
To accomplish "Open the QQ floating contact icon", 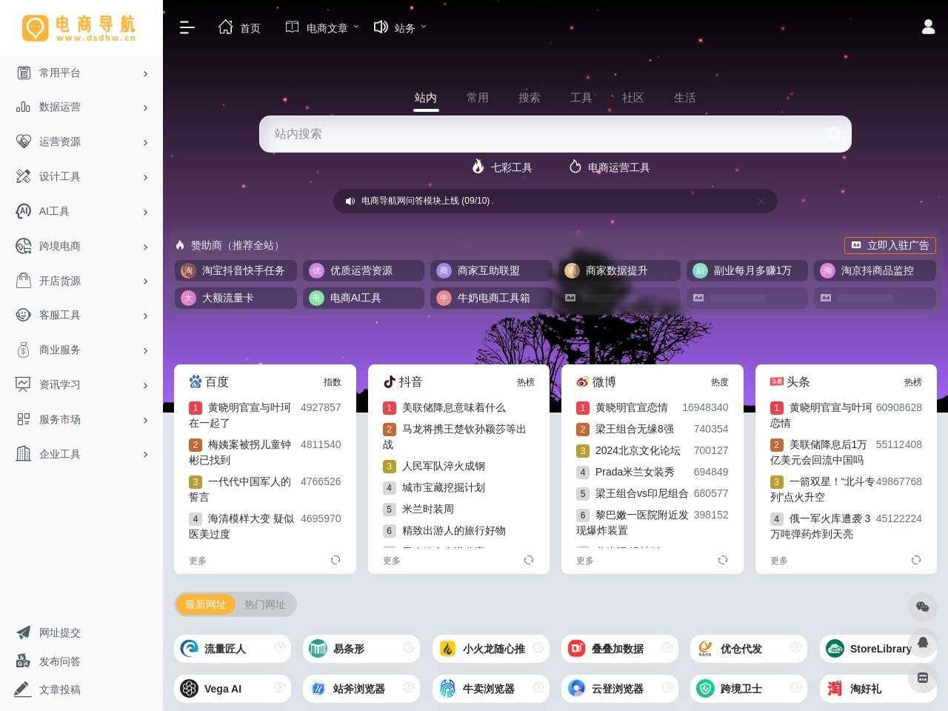I will point(923,642).
